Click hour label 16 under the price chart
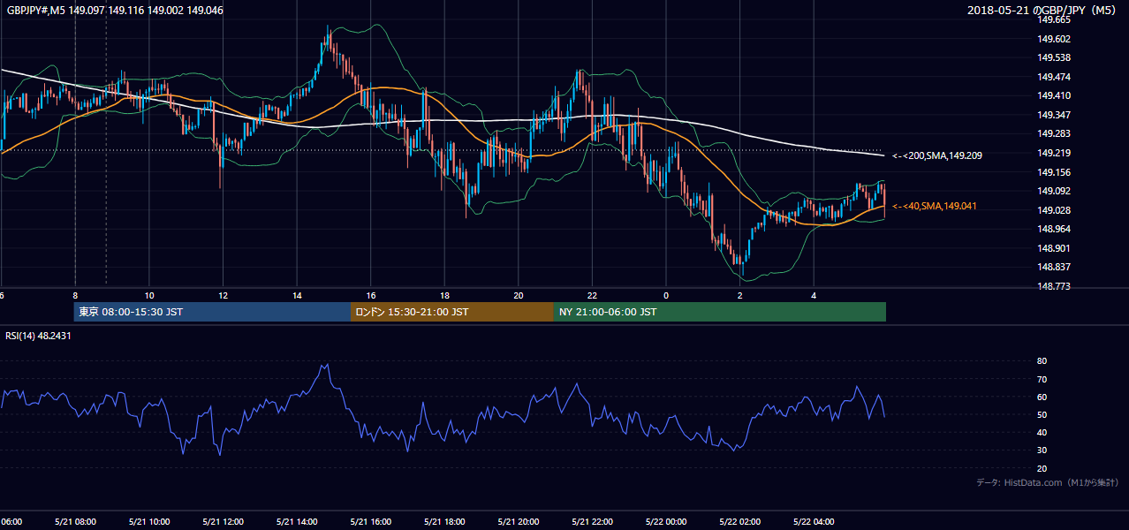 371,296
